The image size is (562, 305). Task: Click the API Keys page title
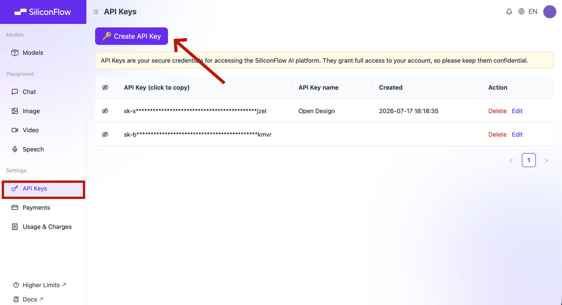(120, 12)
